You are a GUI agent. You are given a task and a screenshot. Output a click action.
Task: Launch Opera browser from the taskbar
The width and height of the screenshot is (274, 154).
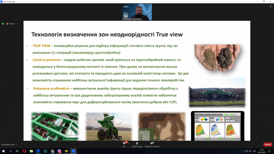24,151
